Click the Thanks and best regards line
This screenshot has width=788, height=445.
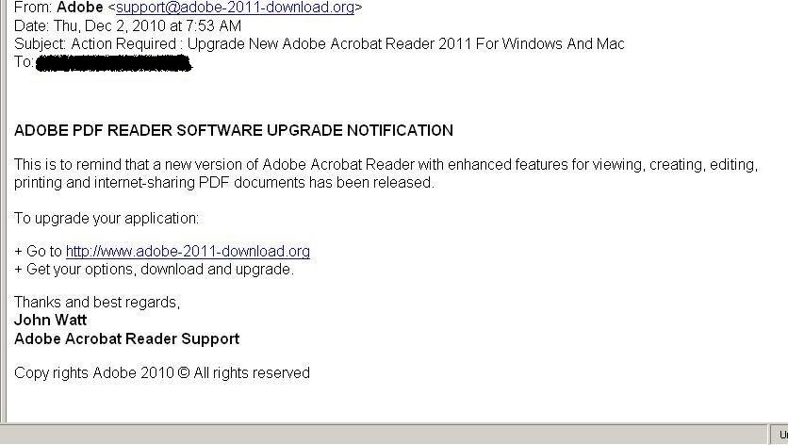click(x=97, y=302)
